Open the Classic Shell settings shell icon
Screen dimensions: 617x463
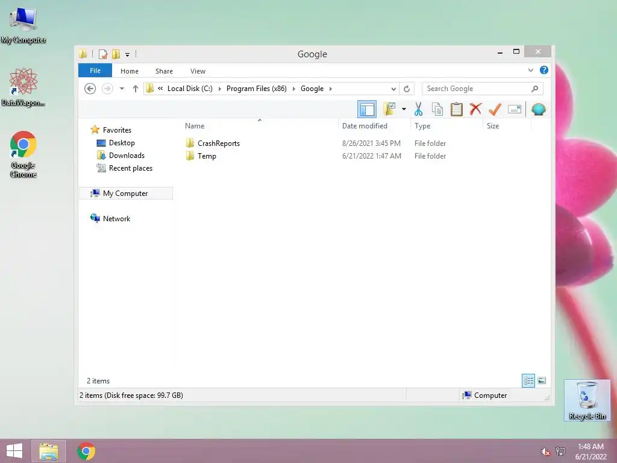point(538,109)
